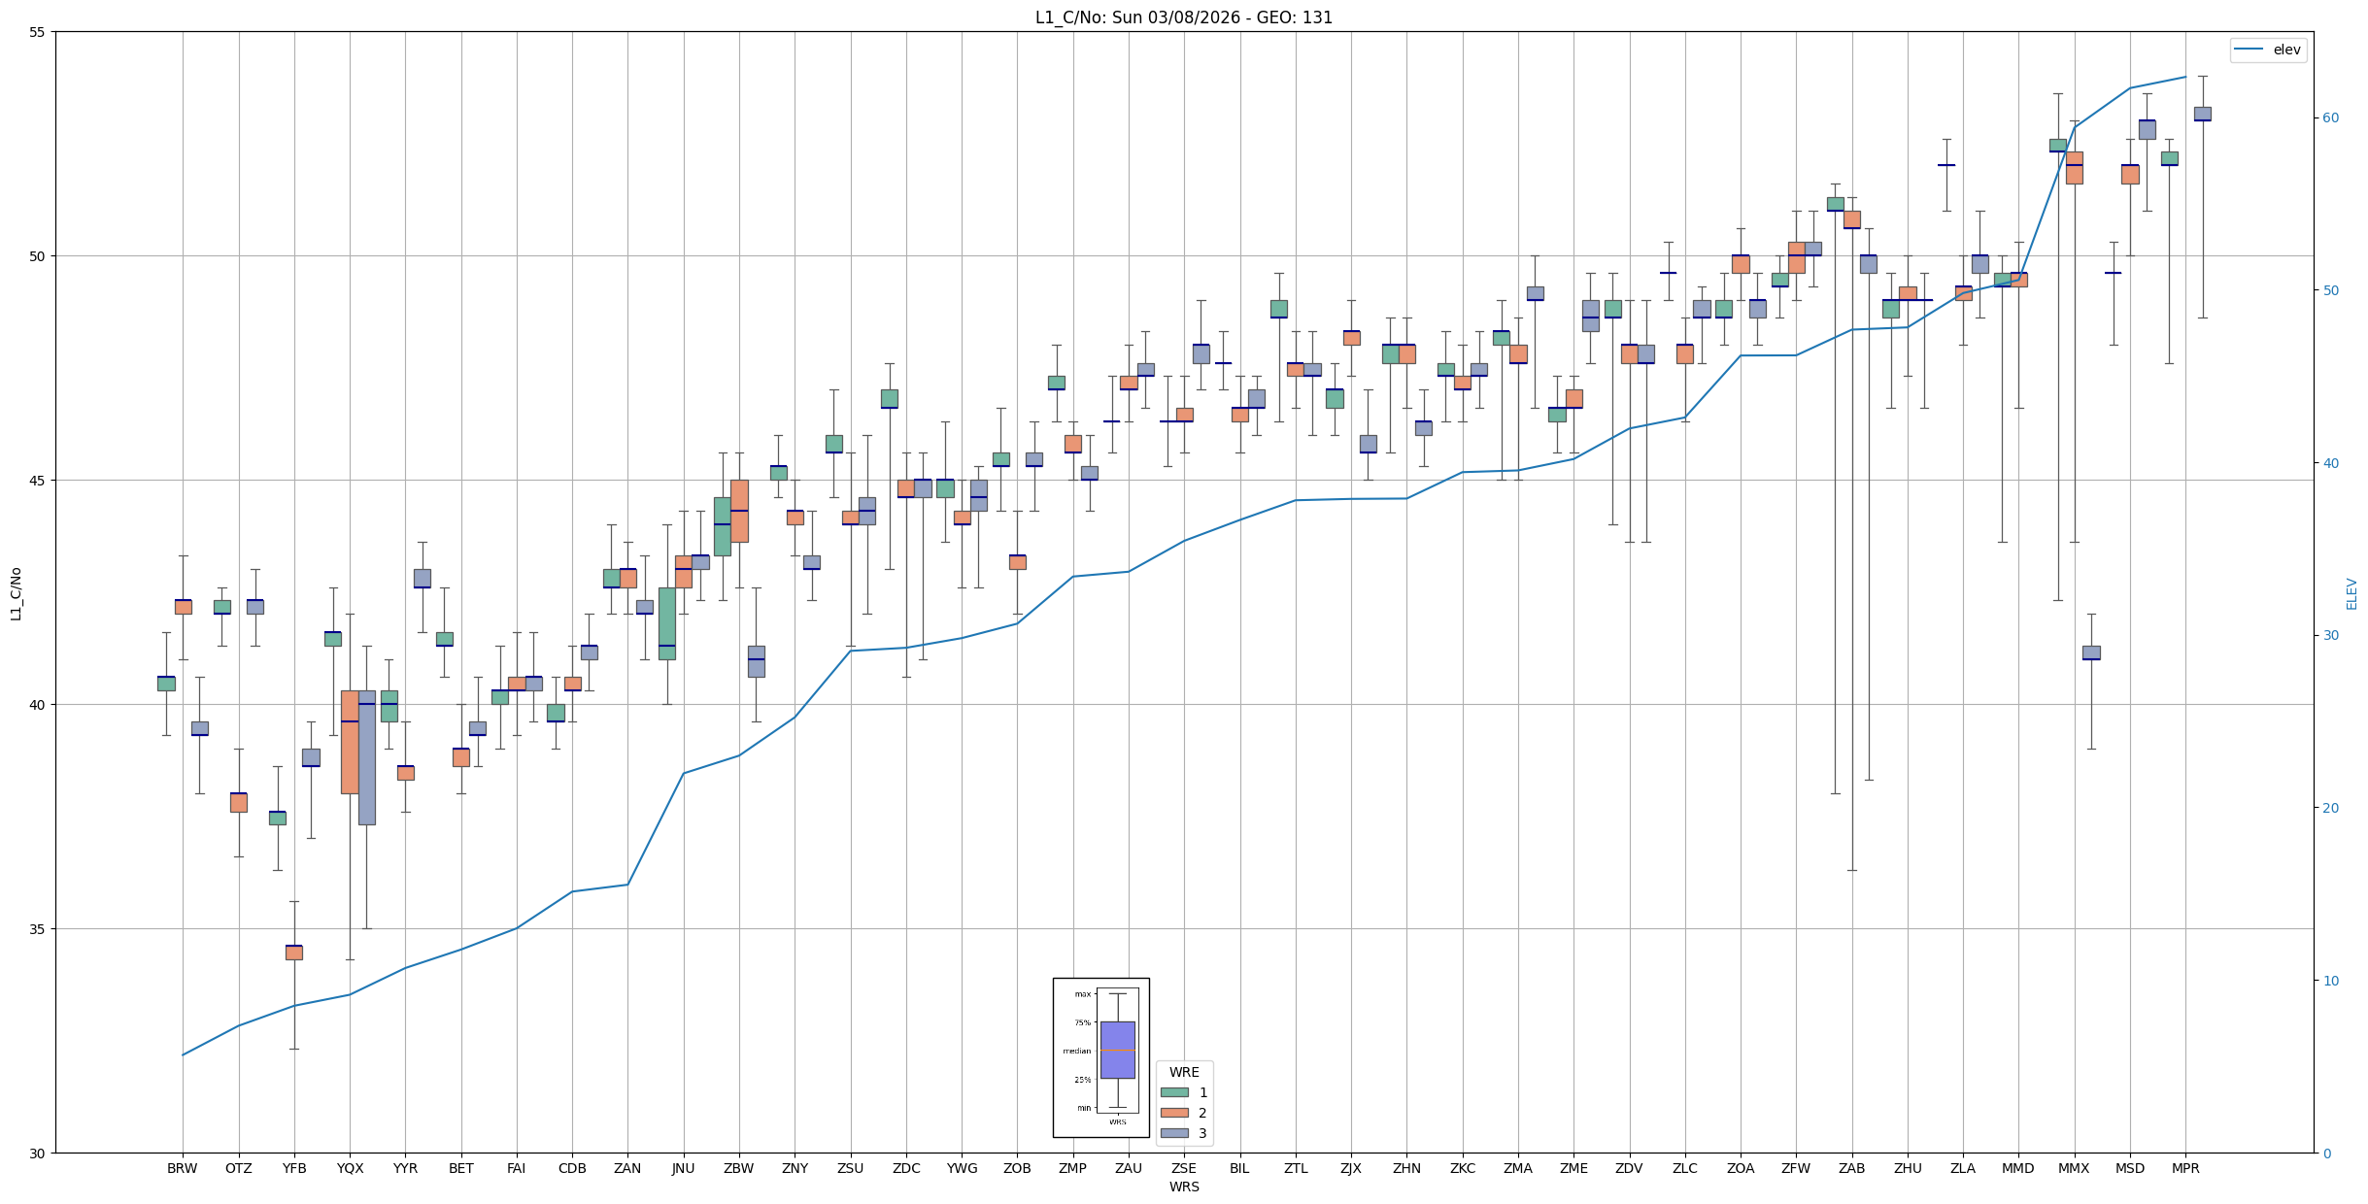
Task: Click the 30 tick on left axis
Action: tap(38, 1154)
